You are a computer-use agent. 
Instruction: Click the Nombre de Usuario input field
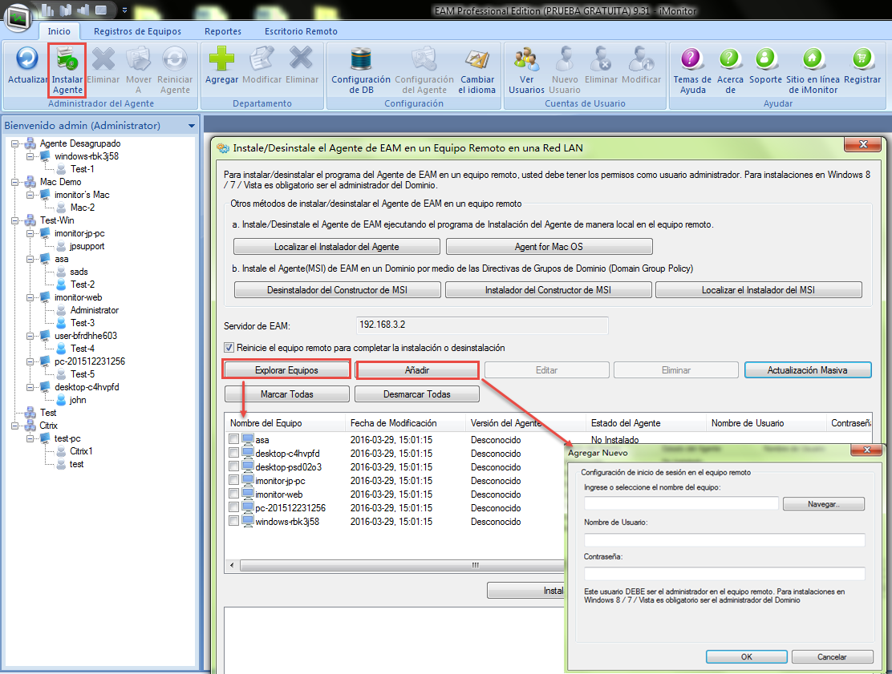(724, 539)
